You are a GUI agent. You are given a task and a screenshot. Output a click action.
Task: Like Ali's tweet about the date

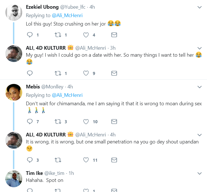86,73
